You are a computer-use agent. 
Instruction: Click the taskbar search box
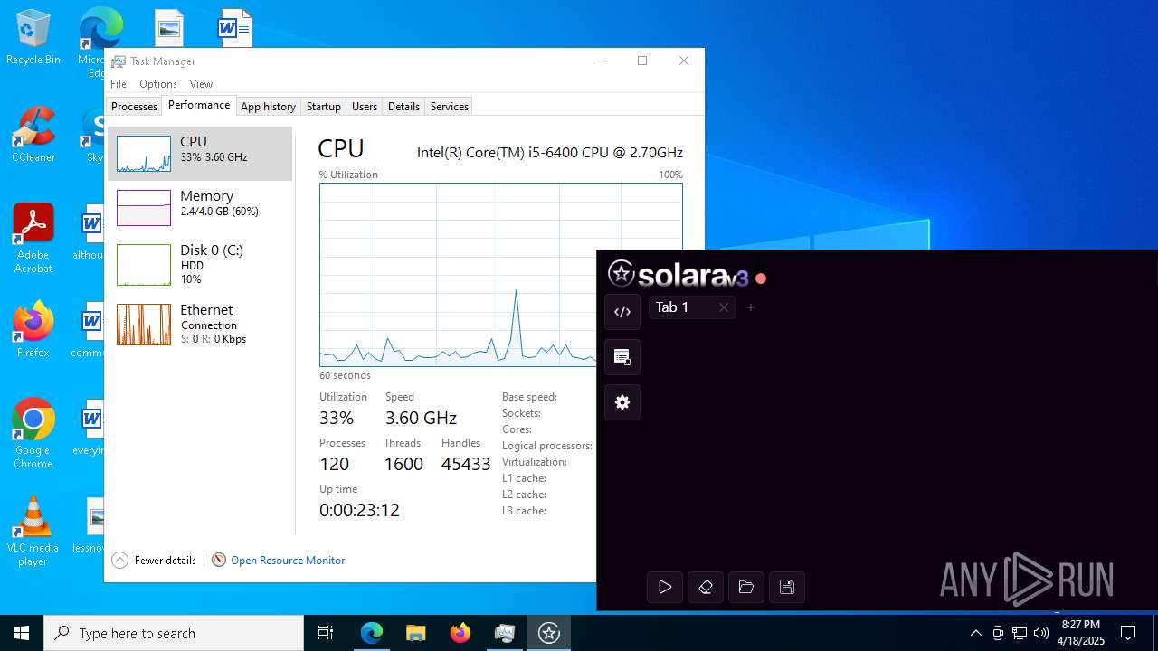pyautogui.click(x=174, y=633)
